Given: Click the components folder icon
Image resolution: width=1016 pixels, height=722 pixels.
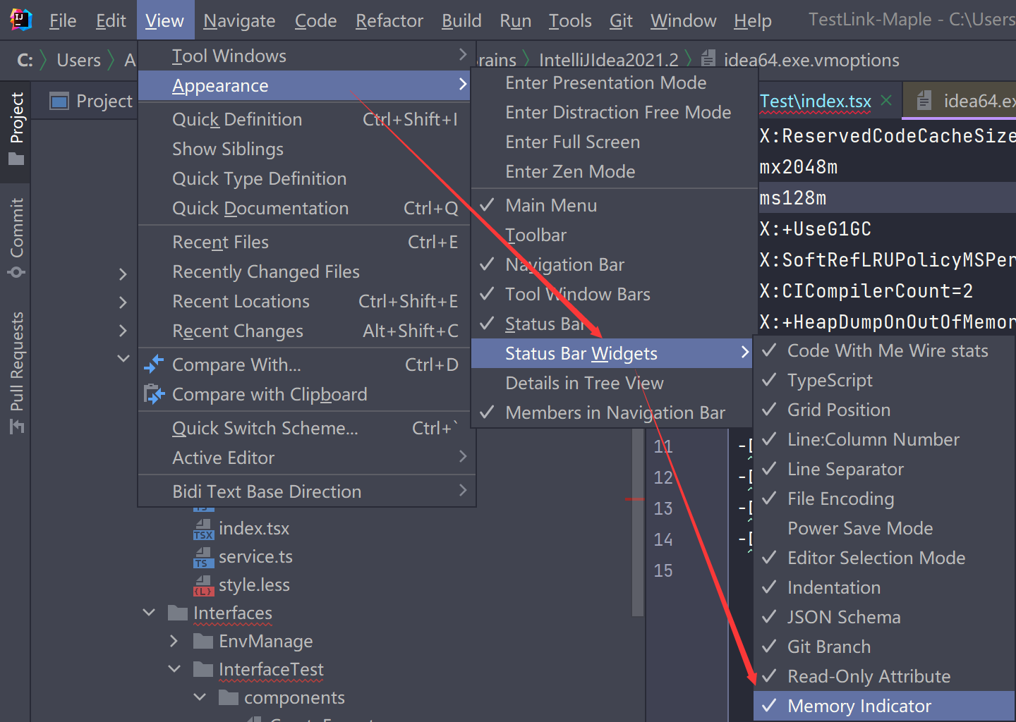Looking at the screenshot, I should tap(229, 697).
